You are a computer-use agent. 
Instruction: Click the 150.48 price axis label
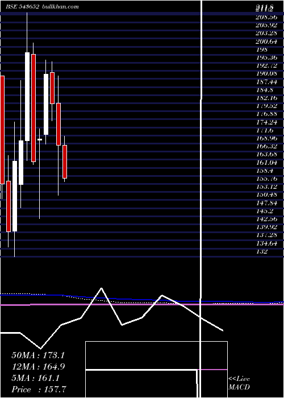(266, 195)
